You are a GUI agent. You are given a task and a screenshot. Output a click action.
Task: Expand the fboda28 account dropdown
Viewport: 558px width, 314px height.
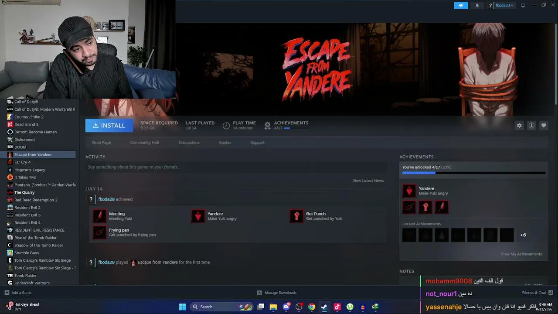click(505, 5)
